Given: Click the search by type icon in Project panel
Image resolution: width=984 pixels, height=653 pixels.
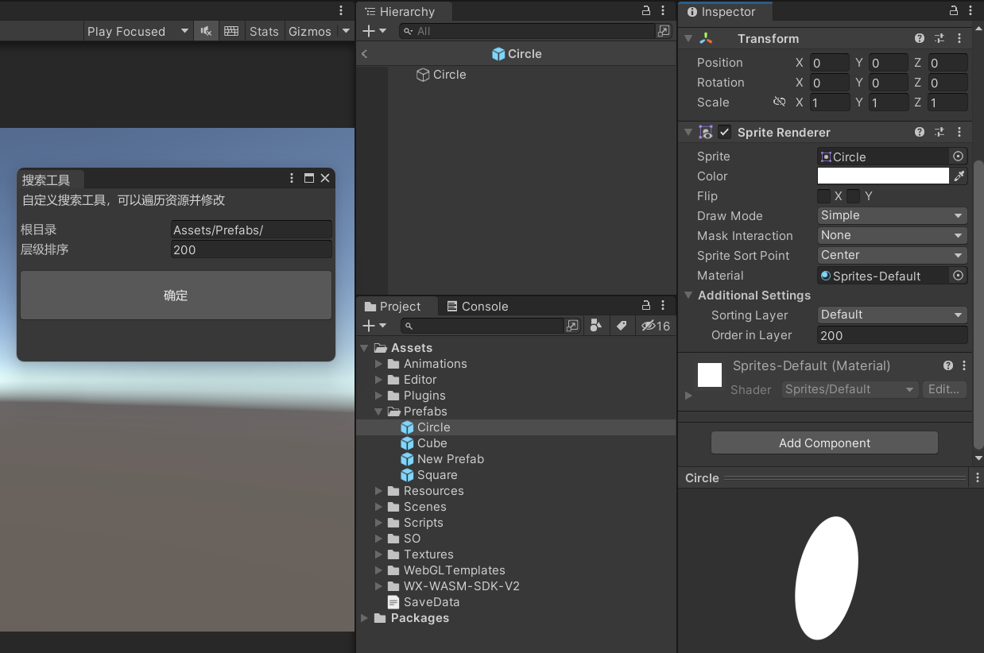Looking at the screenshot, I should click(596, 326).
